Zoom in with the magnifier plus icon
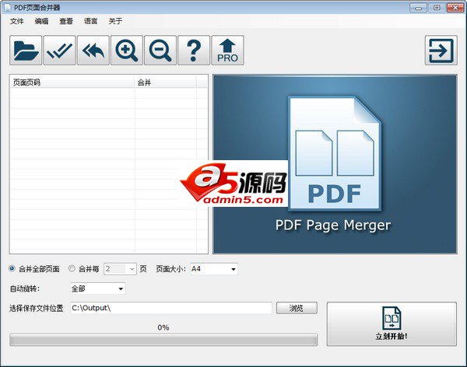 coord(127,51)
